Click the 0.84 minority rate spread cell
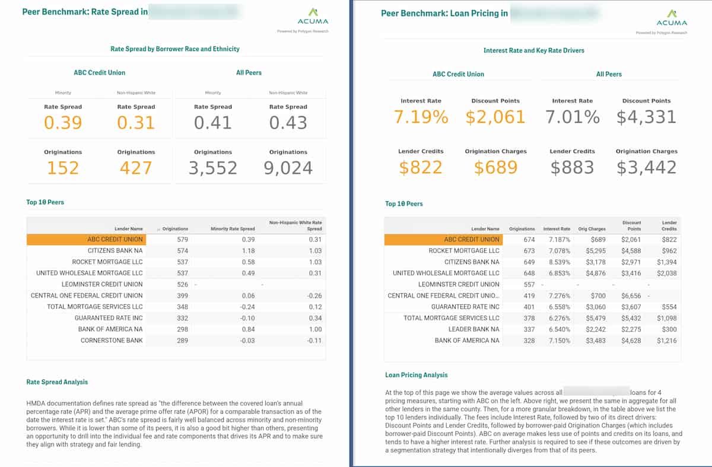 click(249, 329)
